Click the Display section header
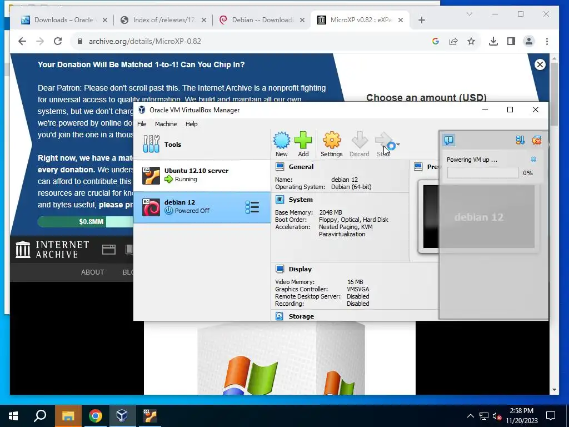Viewport: 569px width, 427px height. (x=300, y=269)
